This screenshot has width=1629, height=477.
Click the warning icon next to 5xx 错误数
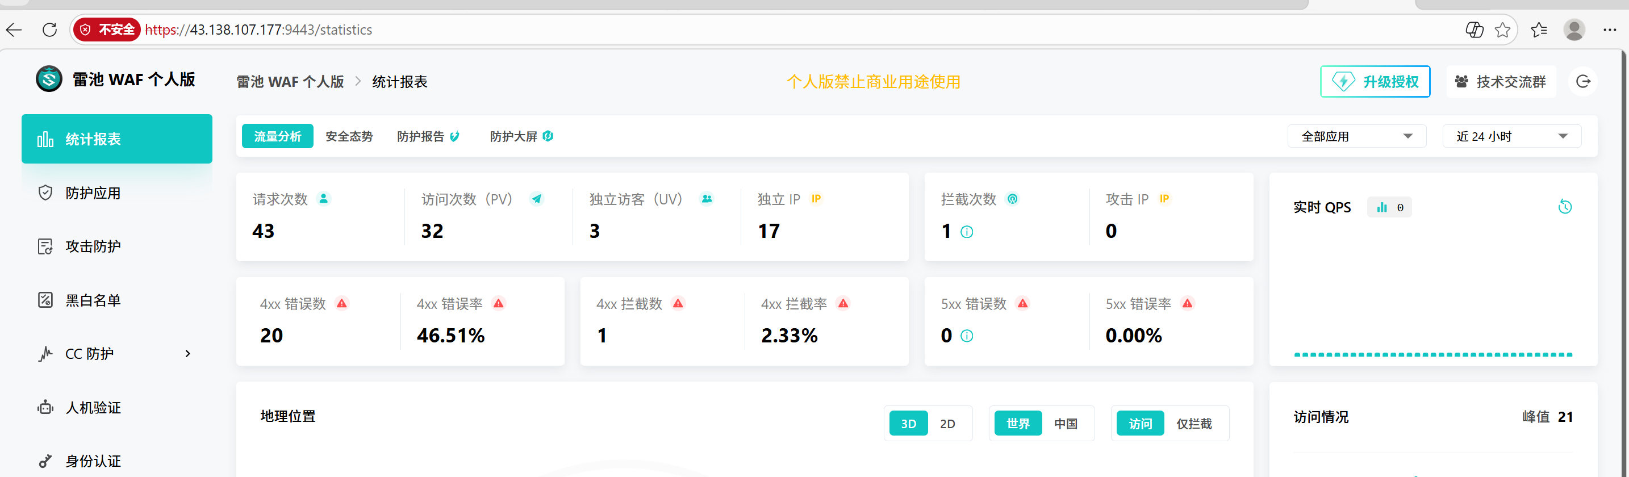(1022, 304)
